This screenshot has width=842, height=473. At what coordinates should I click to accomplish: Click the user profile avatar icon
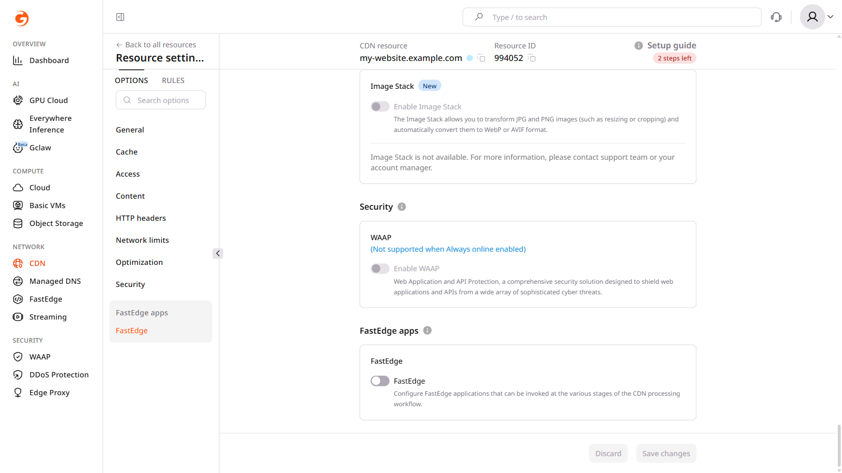pos(813,17)
